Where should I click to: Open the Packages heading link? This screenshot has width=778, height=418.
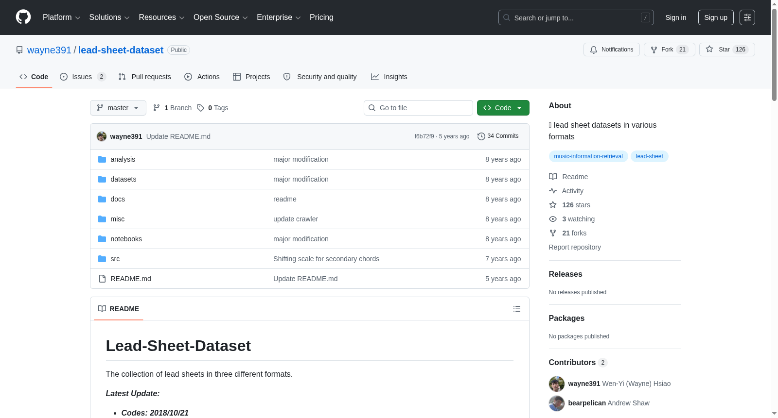(x=566, y=318)
